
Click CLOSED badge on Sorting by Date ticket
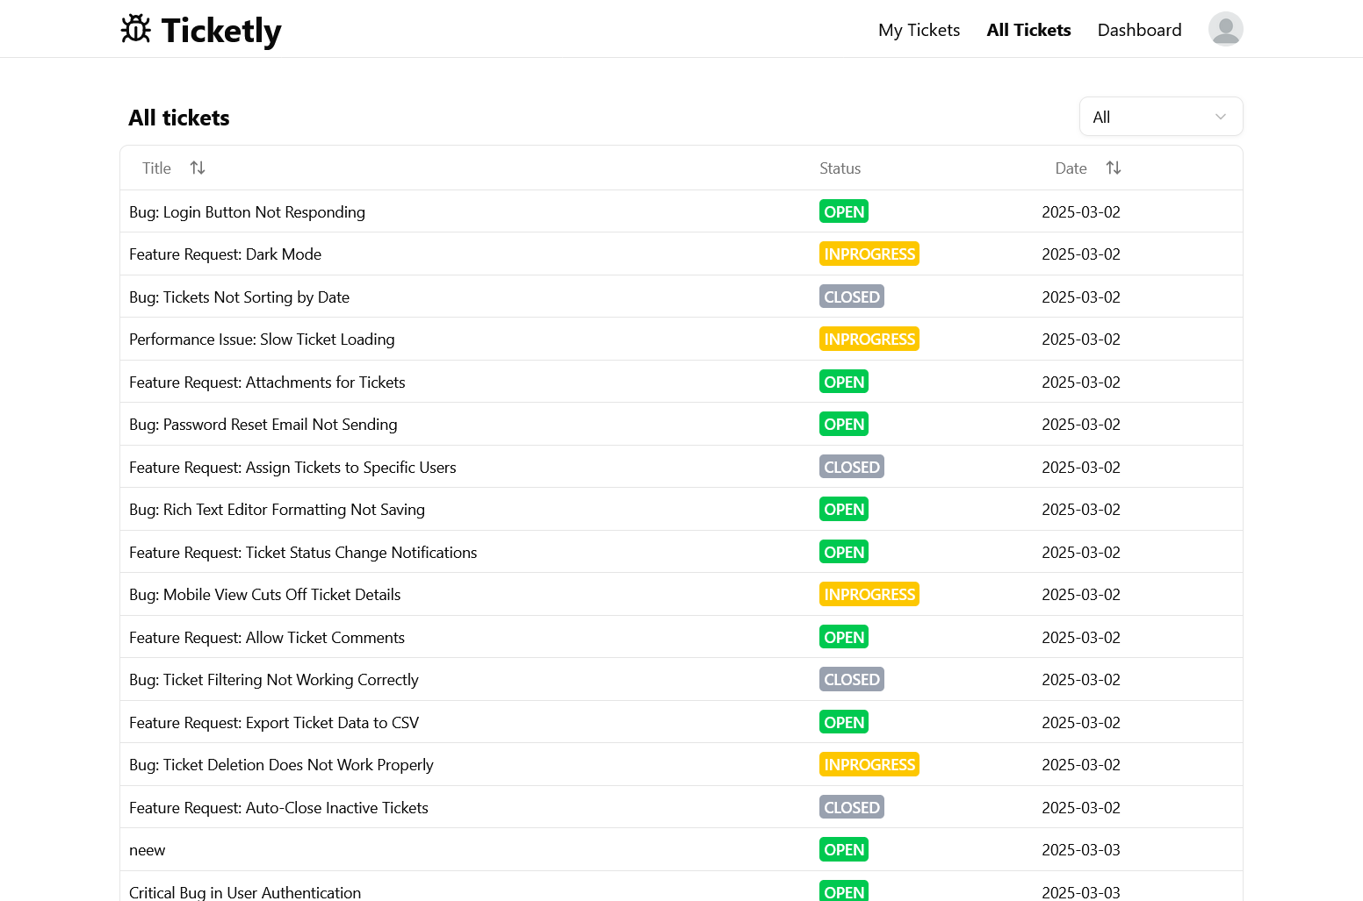(852, 297)
